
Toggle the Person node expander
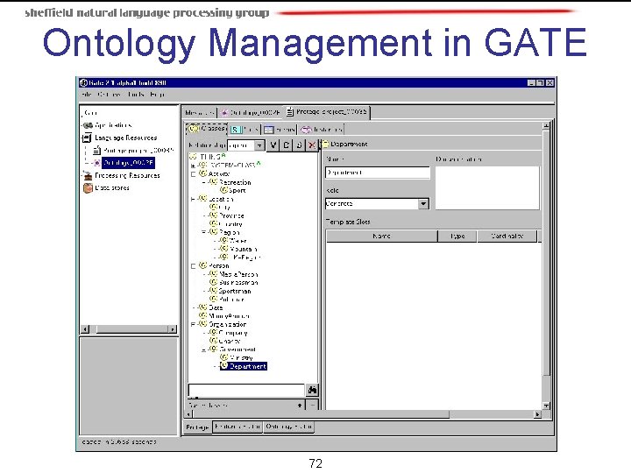(193, 266)
